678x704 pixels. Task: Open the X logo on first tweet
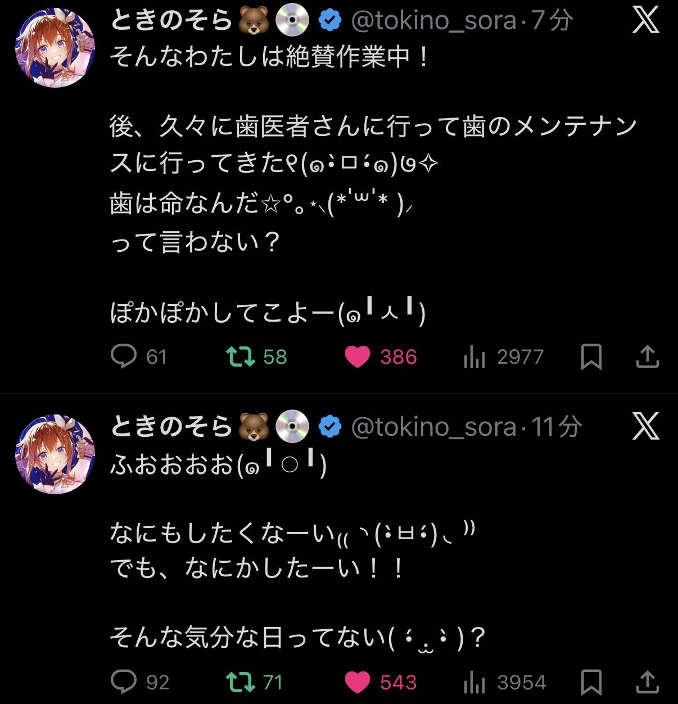point(645,21)
